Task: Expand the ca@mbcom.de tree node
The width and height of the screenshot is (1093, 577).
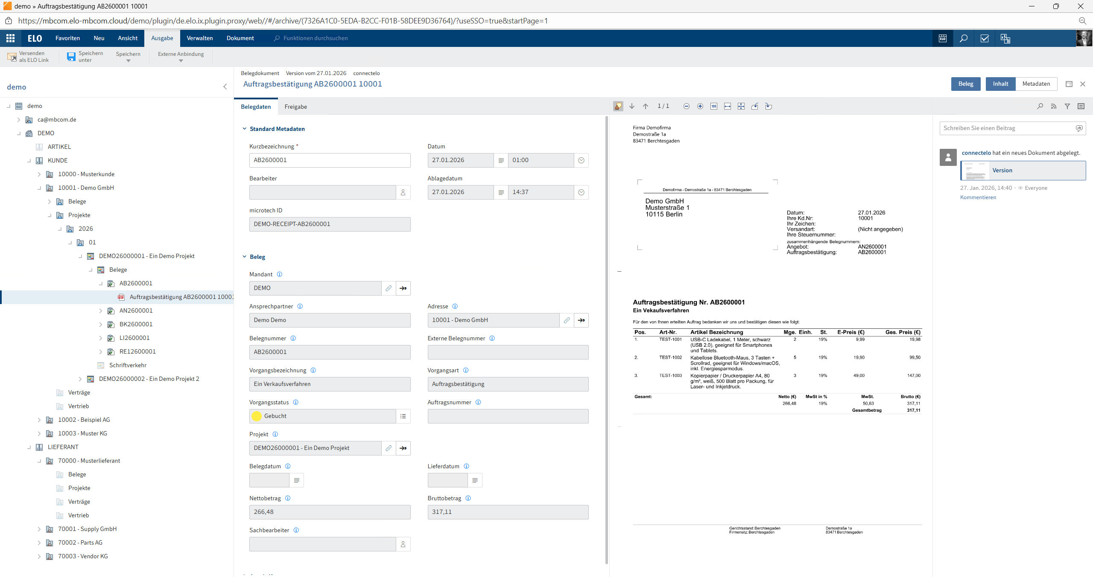Action: pyautogui.click(x=18, y=119)
